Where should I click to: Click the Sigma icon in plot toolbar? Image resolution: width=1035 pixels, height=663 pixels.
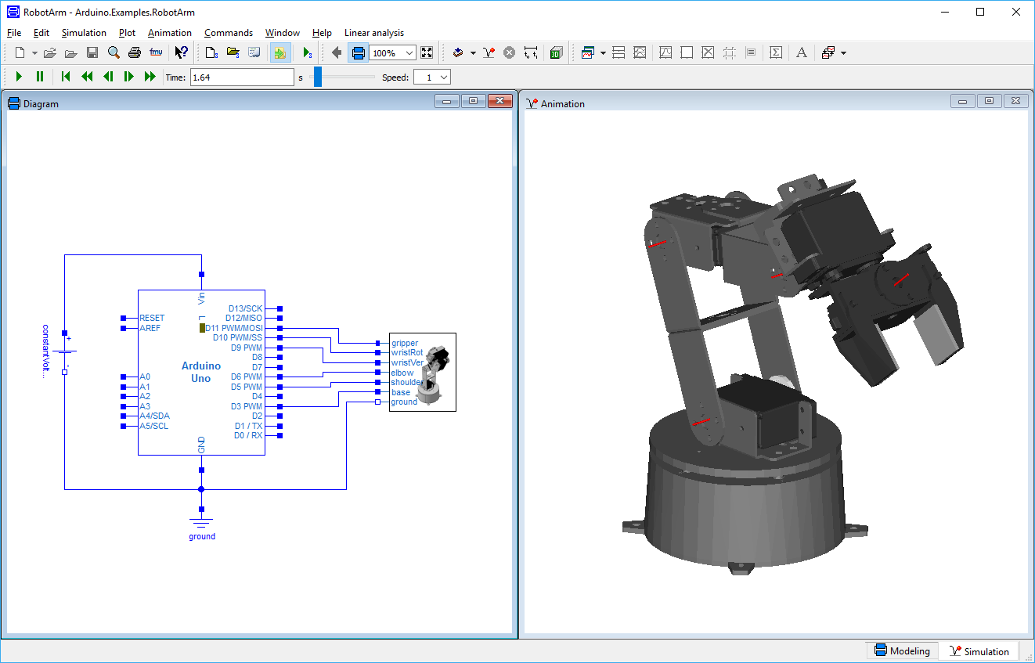point(776,52)
